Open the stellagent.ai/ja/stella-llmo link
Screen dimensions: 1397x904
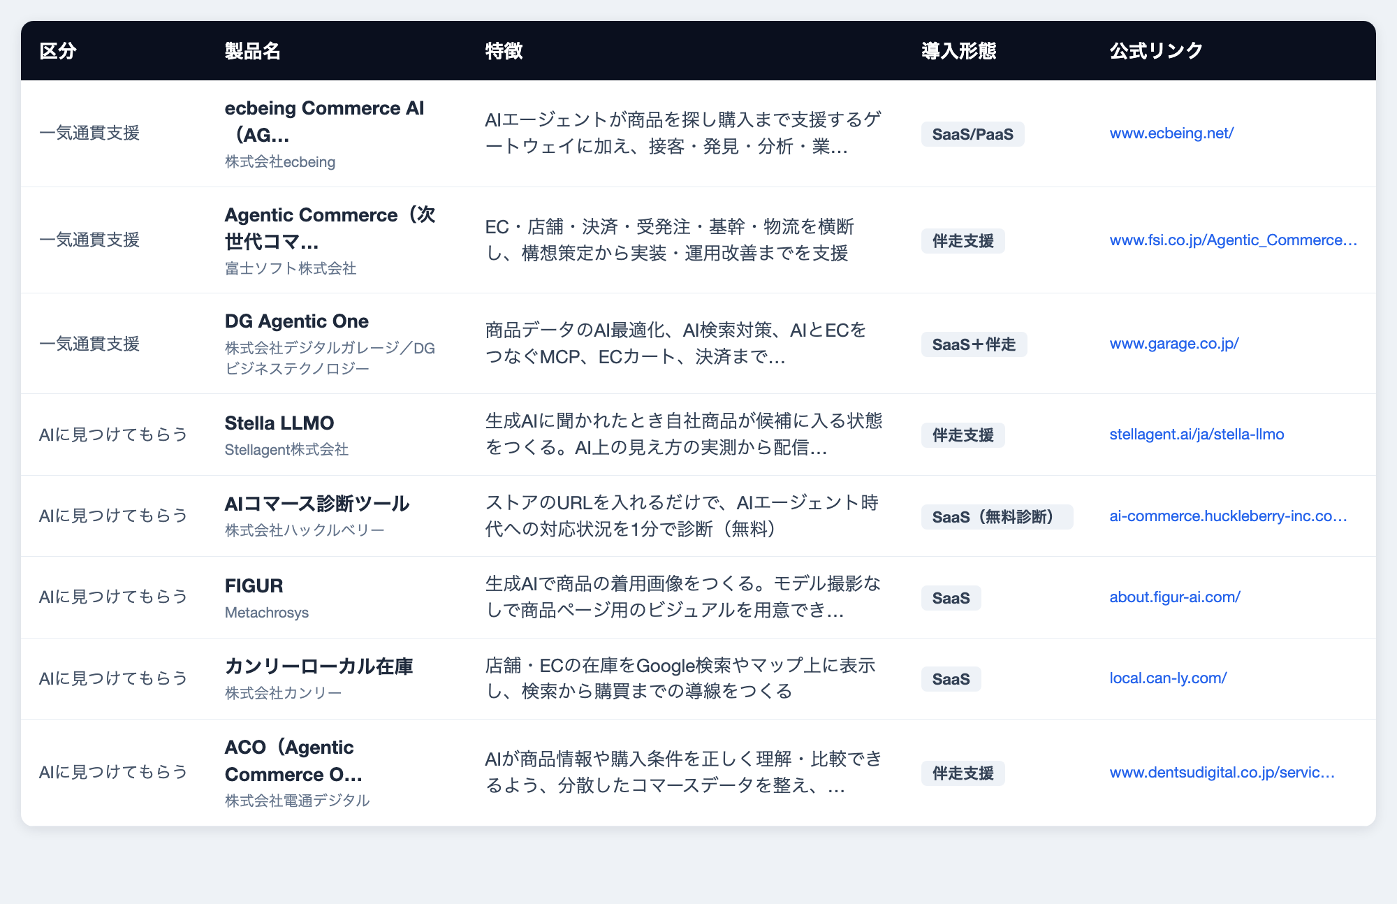point(1197,435)
